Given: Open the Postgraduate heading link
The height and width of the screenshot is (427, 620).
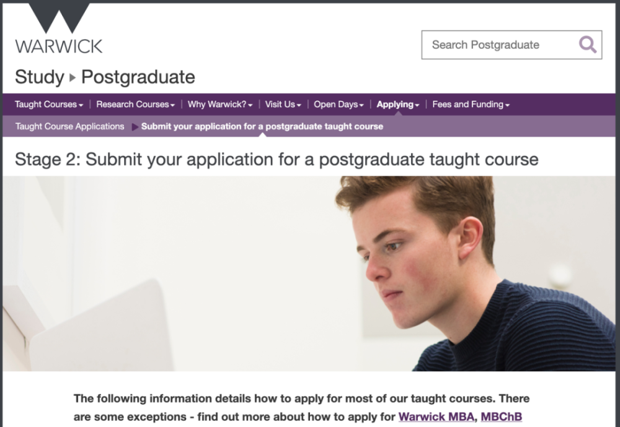Looking at the screenshot, I should pyautogui.click(x=138, y=77).
